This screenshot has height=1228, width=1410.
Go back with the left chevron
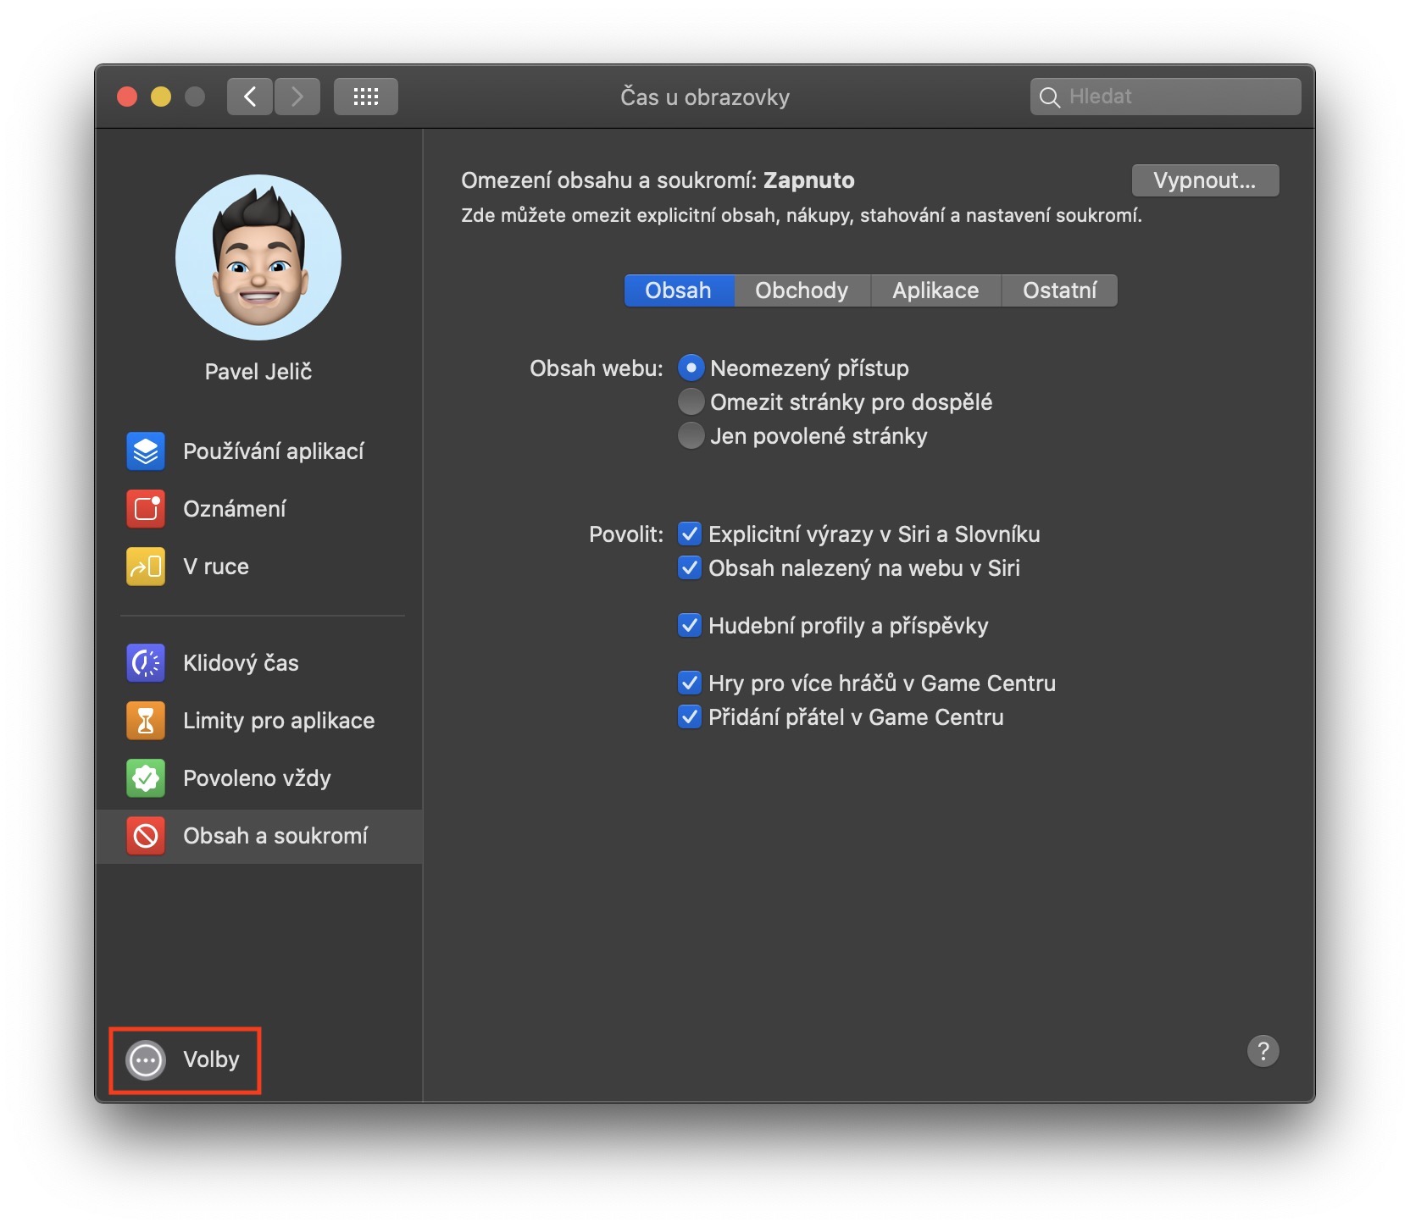[x=250, y=97]
